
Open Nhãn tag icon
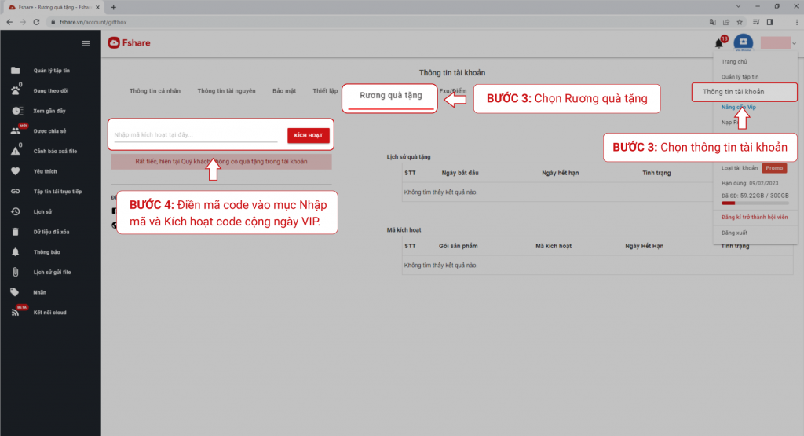point(15,292)
